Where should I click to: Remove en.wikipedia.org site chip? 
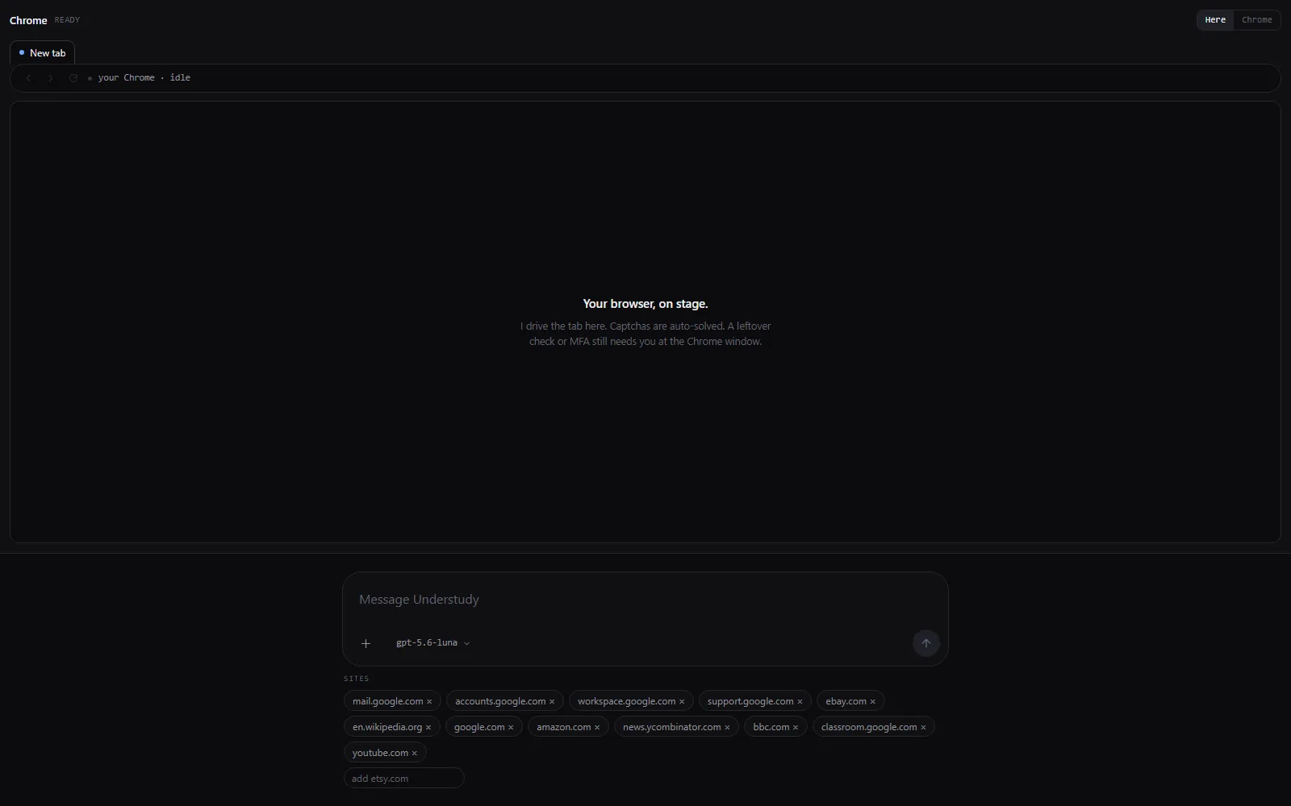click(x=428, y=728)
